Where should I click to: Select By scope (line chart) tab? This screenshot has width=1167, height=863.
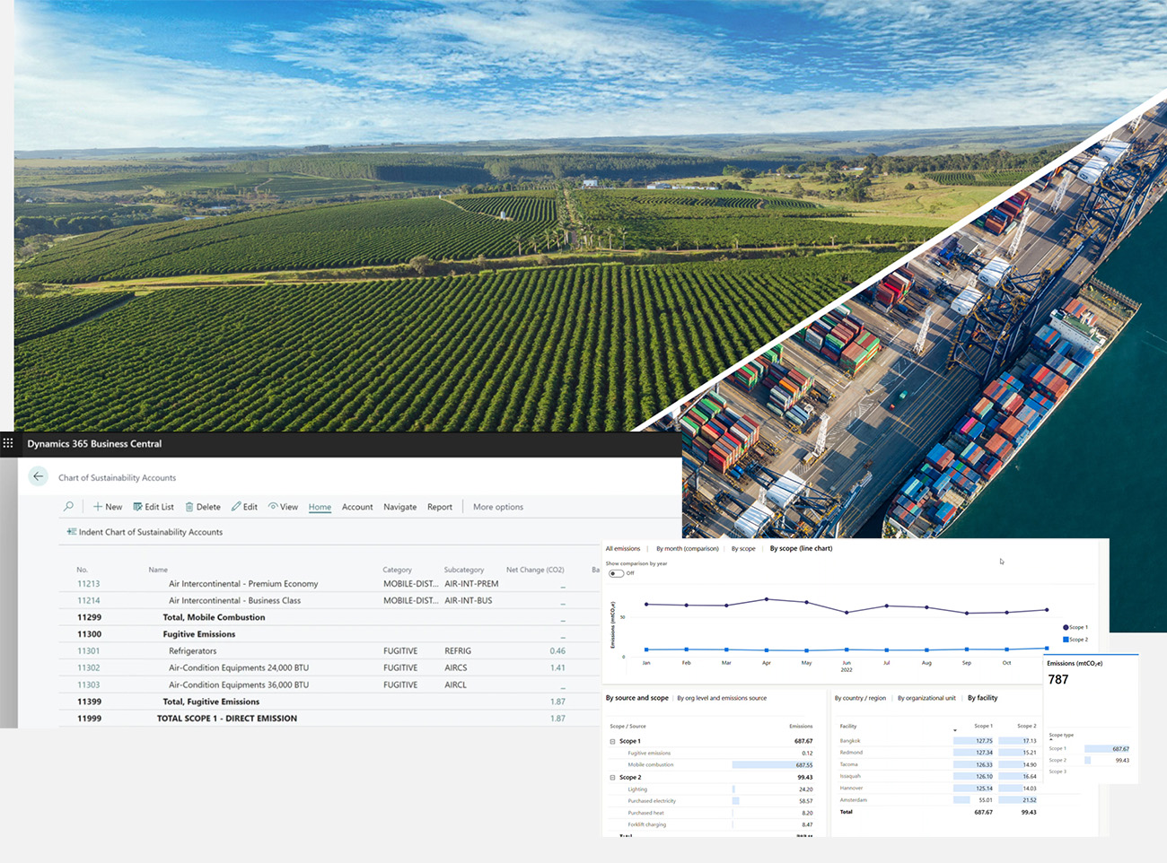pyautogui.click(x=801, y=548)
